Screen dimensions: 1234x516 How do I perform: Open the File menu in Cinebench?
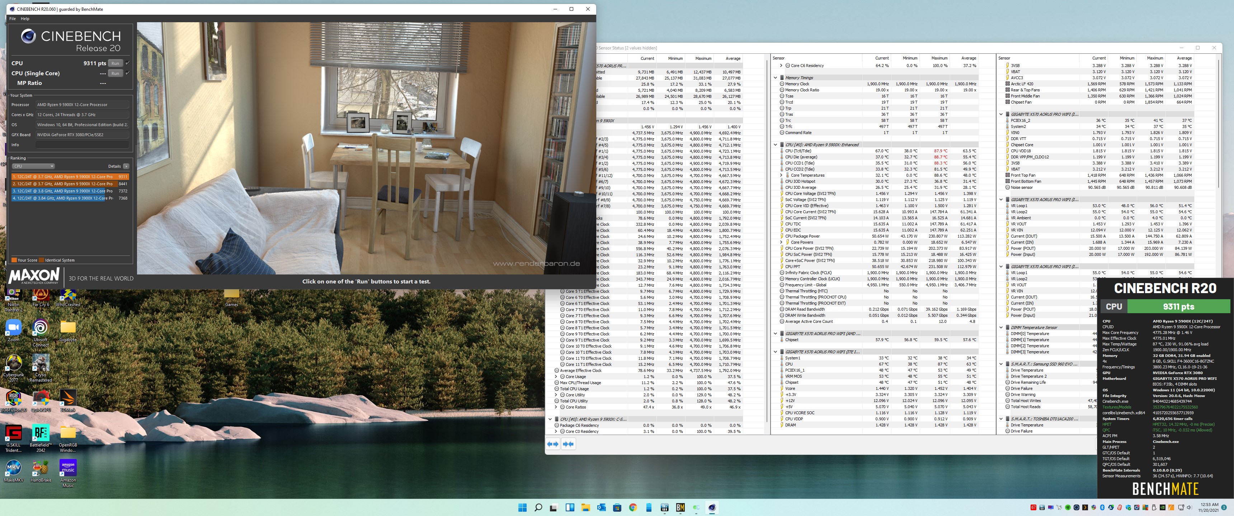[13, 19]
